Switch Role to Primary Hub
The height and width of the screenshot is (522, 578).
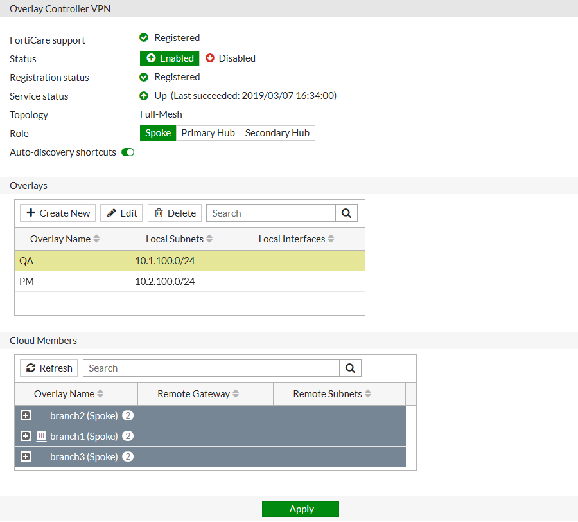[207, 132]
